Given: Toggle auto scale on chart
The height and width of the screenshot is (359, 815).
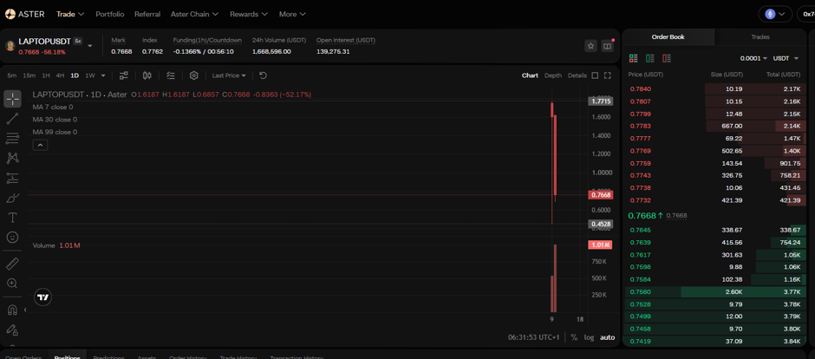Looking at the screenshot, I should 607,337.
